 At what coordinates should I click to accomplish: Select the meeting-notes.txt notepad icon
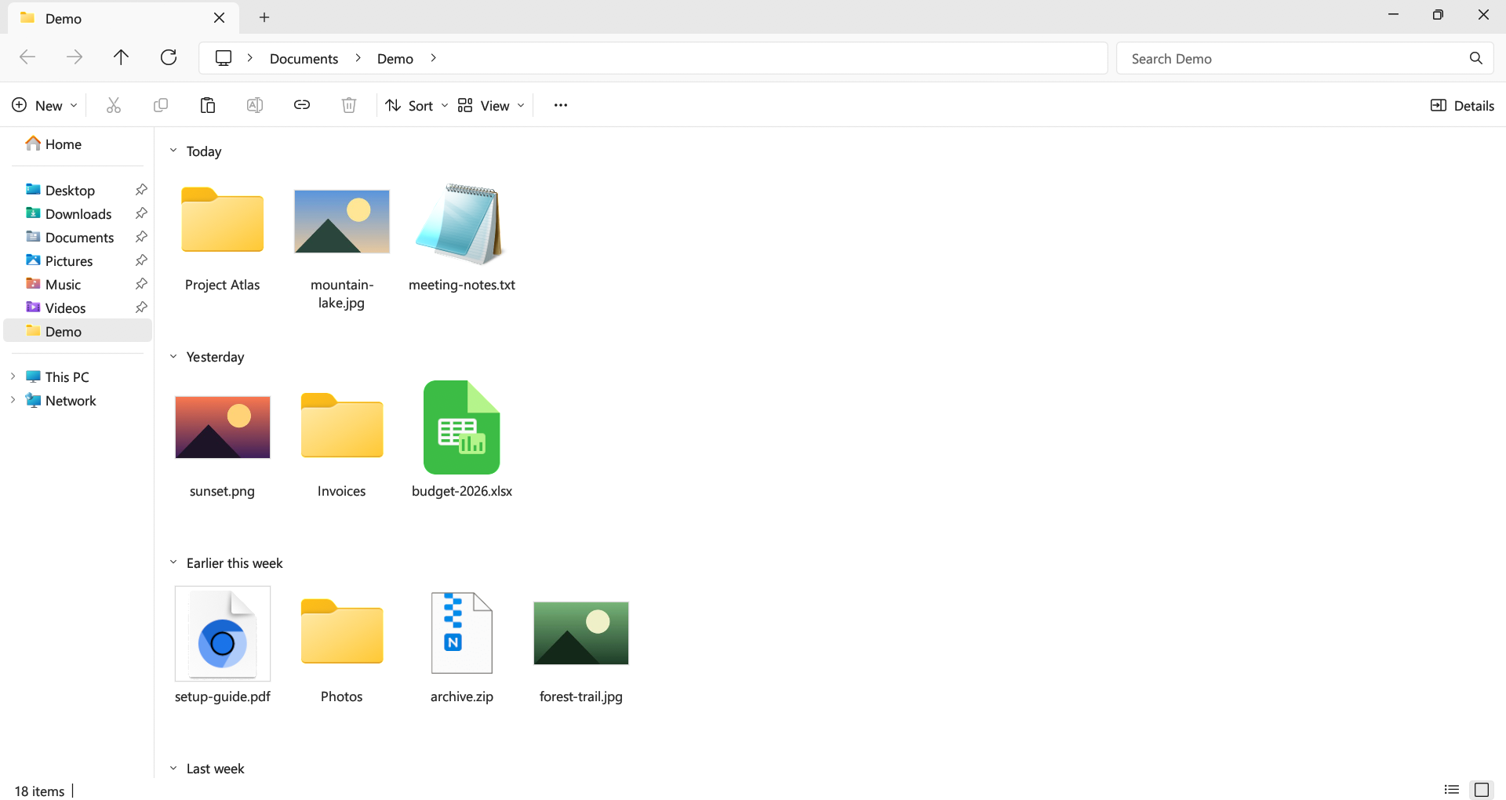461,223
